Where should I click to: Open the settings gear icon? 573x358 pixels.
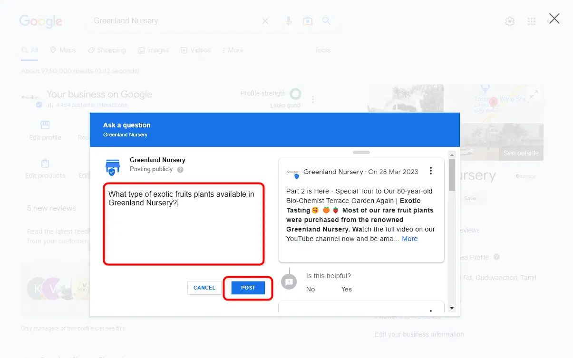point(510,21)
